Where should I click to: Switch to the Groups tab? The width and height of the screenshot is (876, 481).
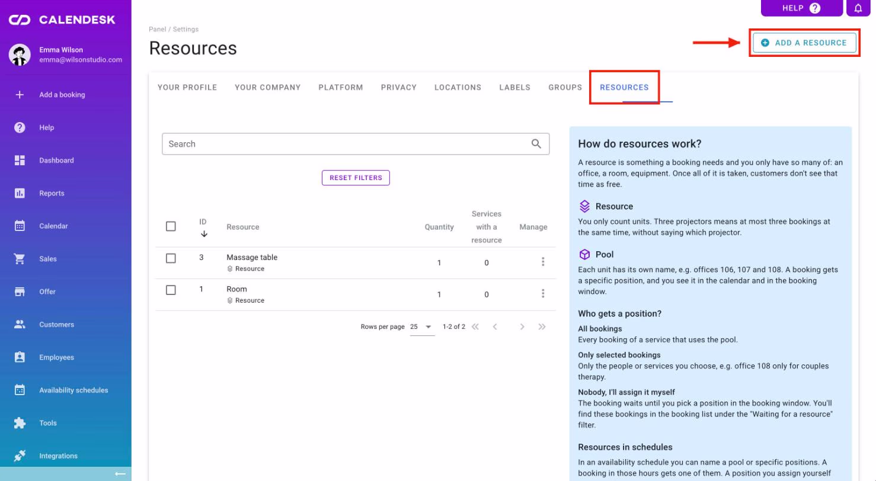(565, 88)
